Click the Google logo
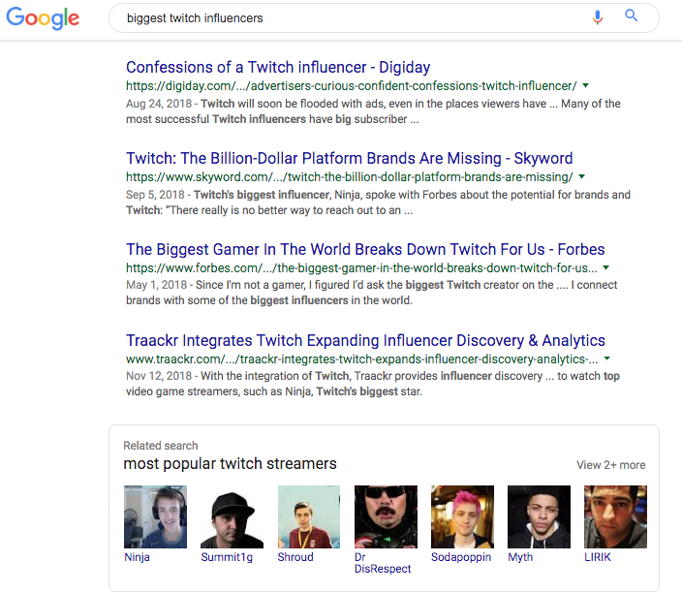 coord(43,18)
